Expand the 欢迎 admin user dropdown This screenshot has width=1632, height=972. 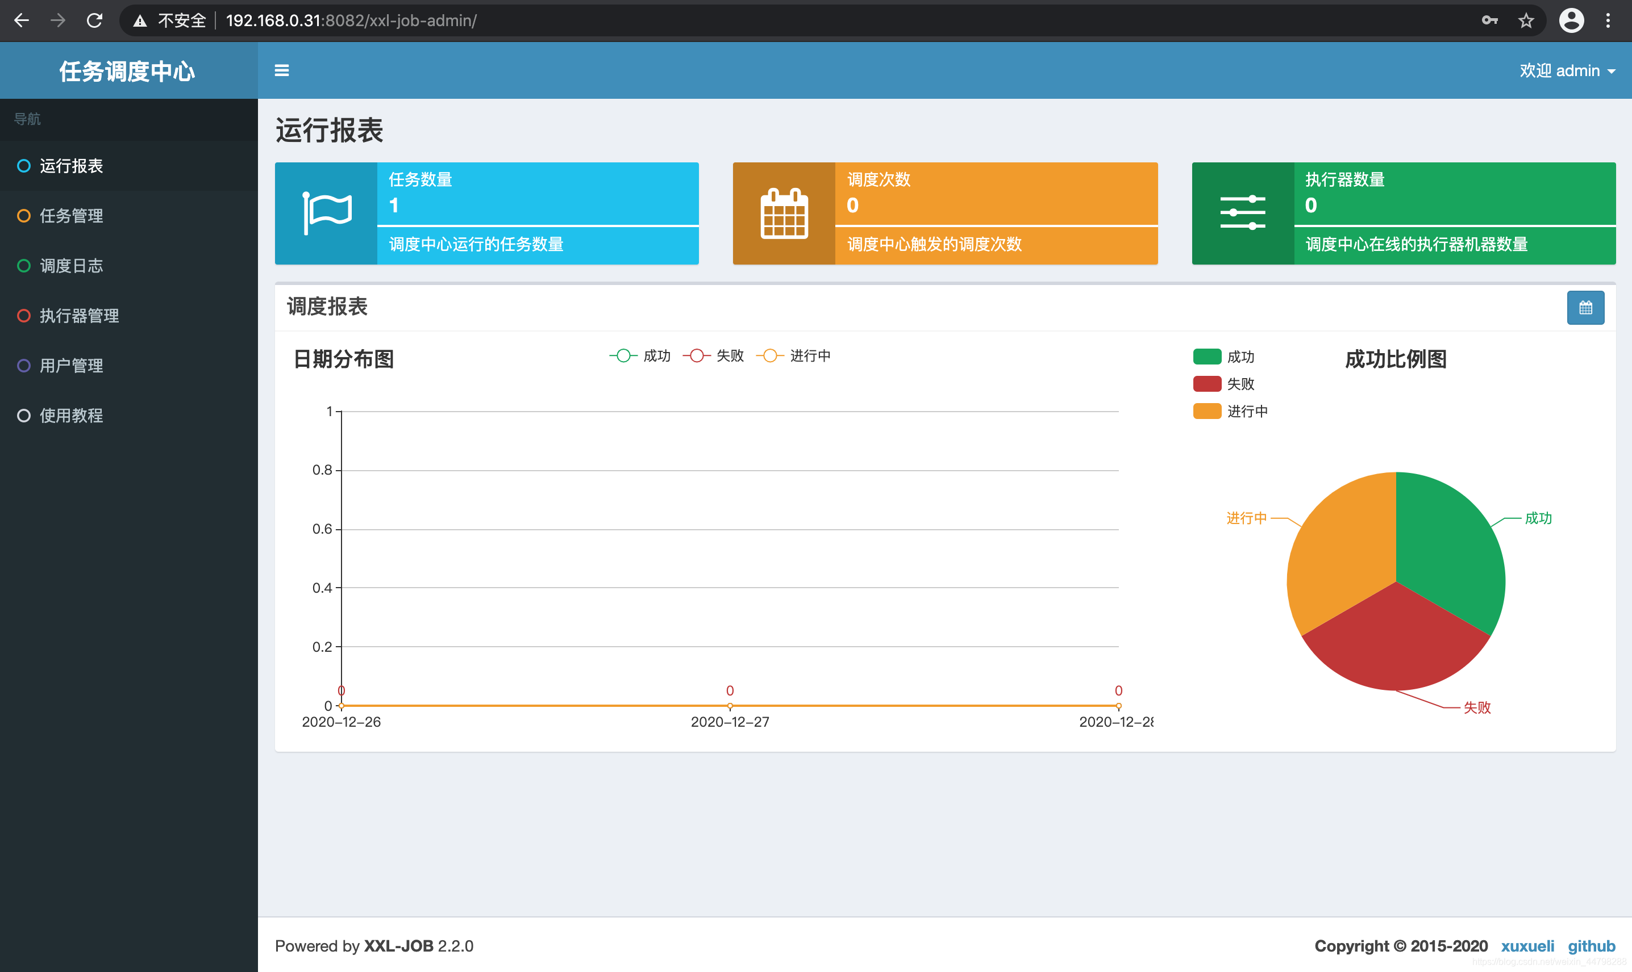click(x=1567, y=70)
